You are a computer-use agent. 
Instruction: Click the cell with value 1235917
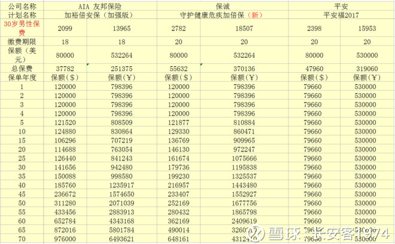pyautogui.click(x=121, y=186)
